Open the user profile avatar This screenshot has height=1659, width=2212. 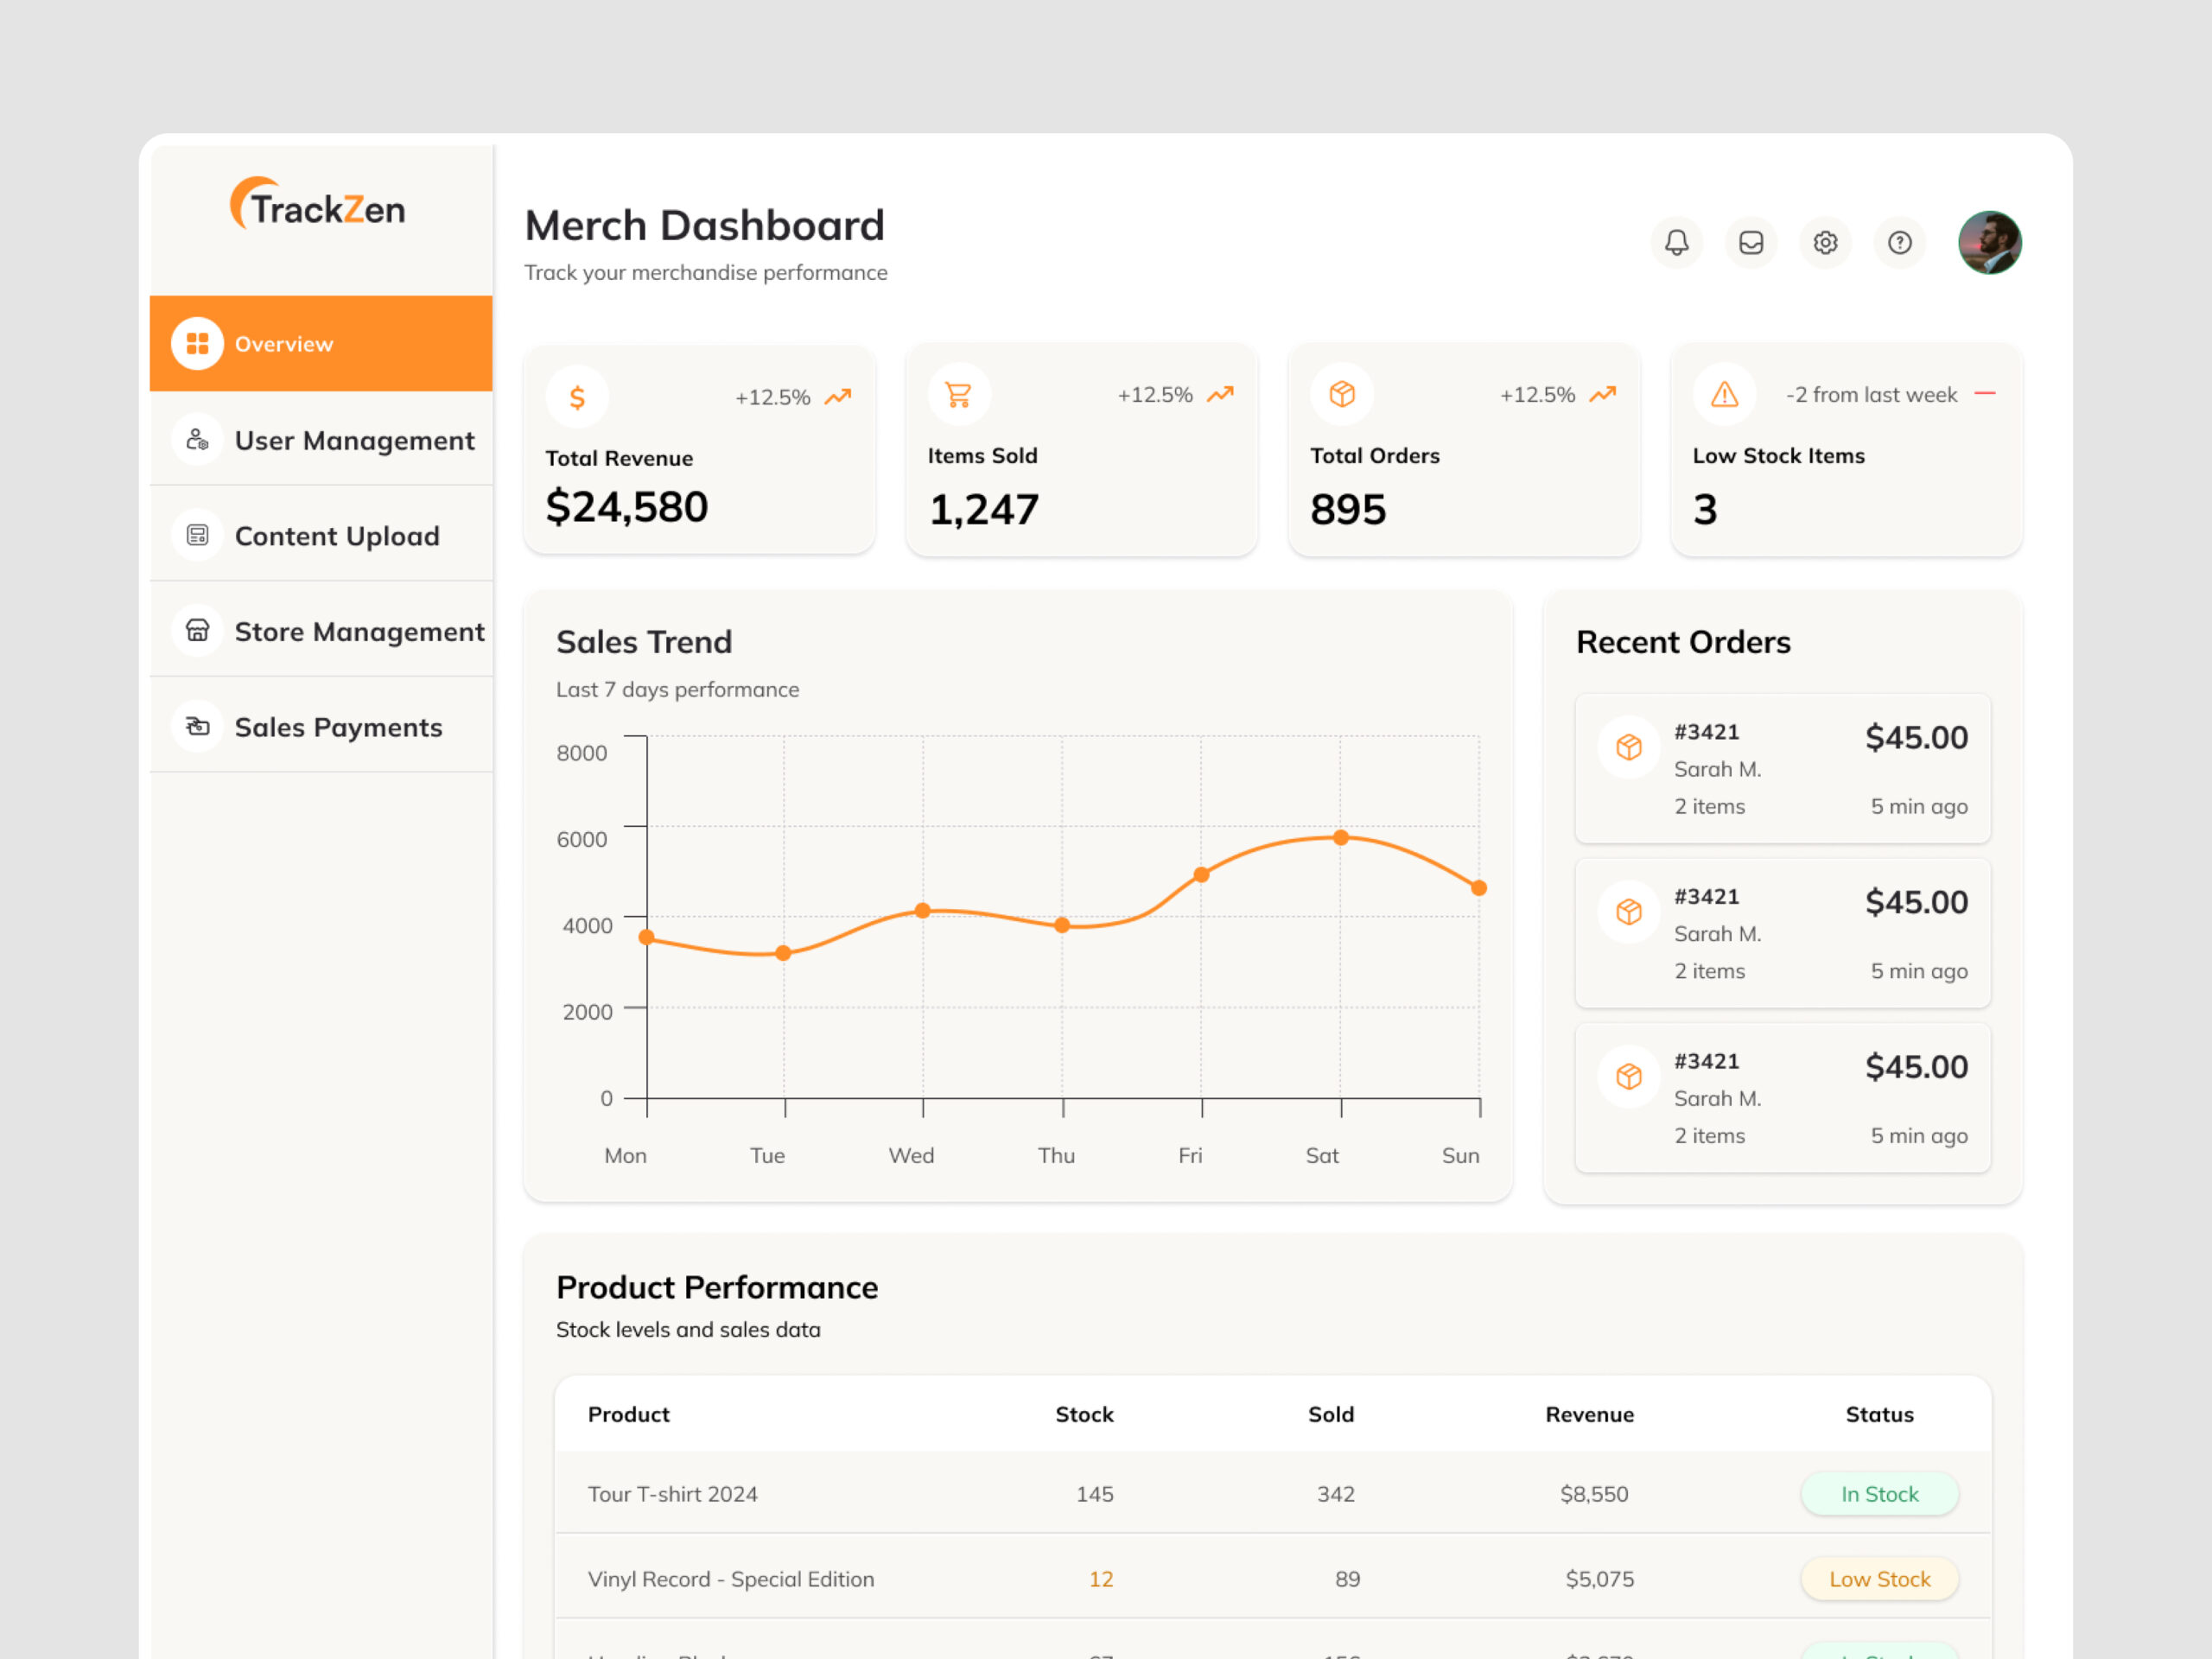pyautogui.click(x=1989, y=242)
